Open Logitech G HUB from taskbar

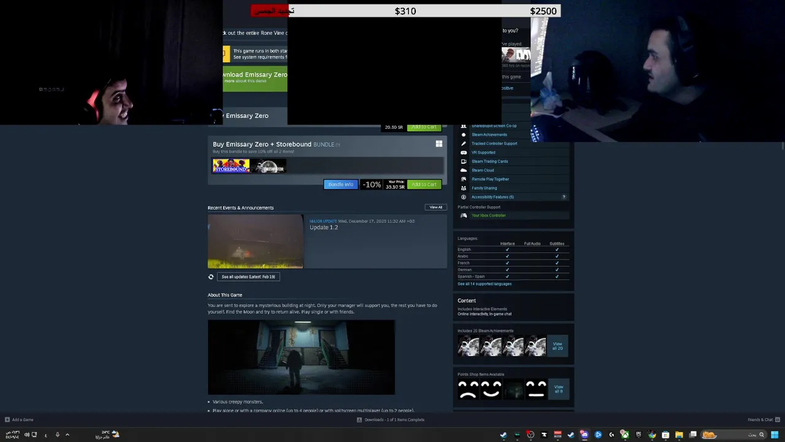[611, 435]
